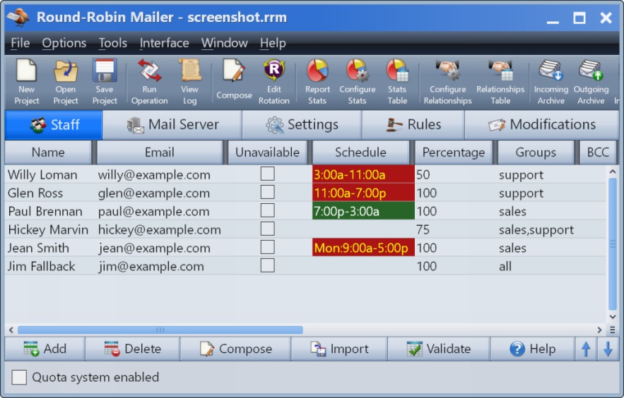Click the Percentage column header

pyautogui.click(x=453, y=152)
